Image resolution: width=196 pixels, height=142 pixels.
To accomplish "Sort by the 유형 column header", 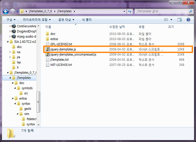I will click(x=152, y=27).
